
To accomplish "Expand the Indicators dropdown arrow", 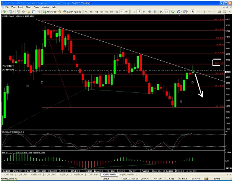I will pos(175,12).
